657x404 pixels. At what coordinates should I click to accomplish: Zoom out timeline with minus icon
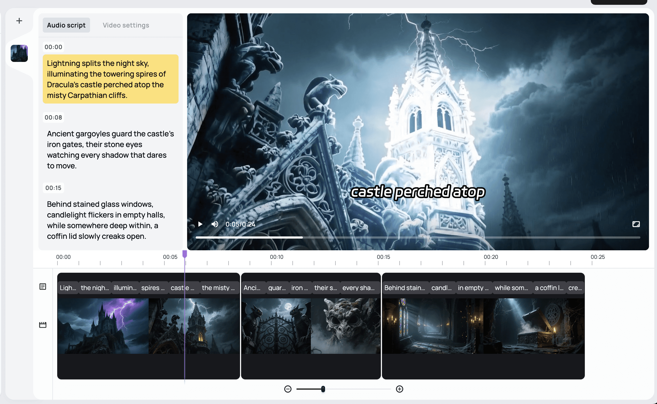tap(288, 389)
